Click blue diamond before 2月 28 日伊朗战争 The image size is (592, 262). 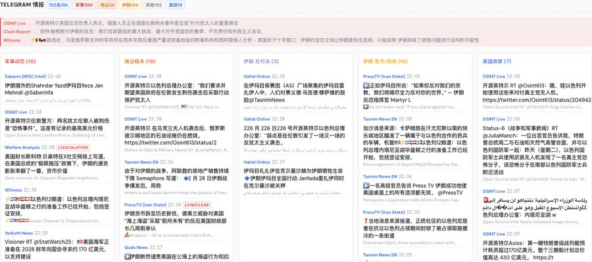tap(185, 178)
